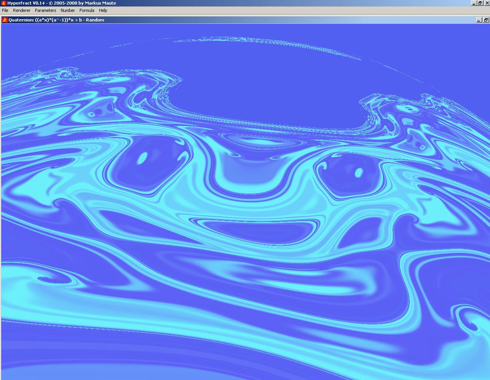Open the File menu

click(5, 10)
